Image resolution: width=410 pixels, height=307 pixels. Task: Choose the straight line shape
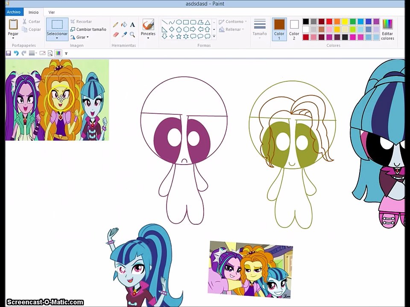tap(164, 22)
